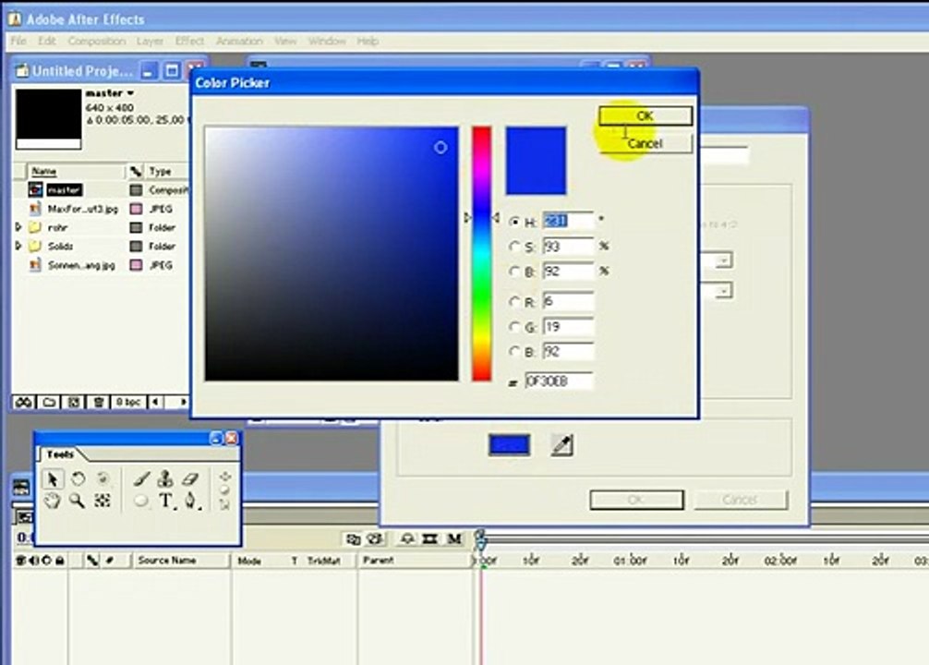Click the right scroll arrow in Project window

point(183,403)
